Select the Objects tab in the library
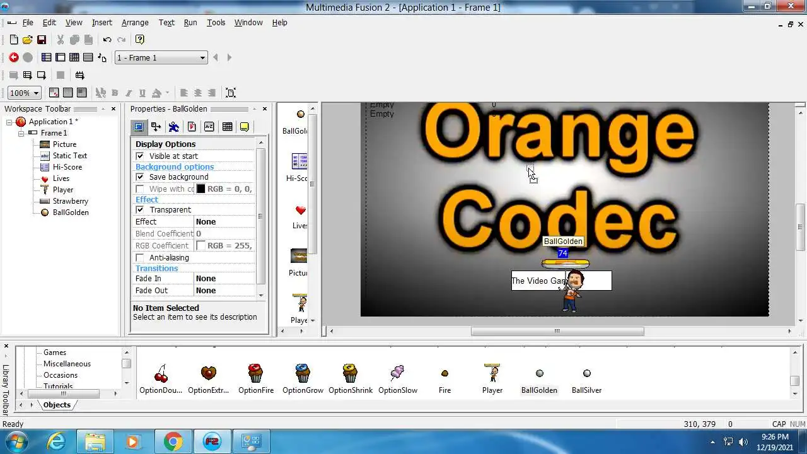Viewport: 807px width, 454px height. 57,405
